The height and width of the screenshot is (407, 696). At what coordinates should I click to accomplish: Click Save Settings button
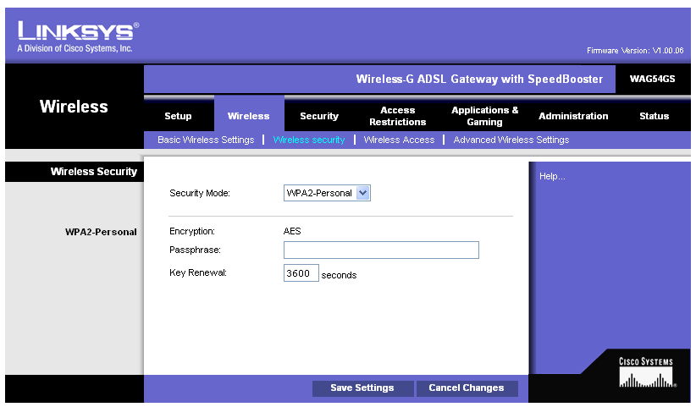click(x=362, y=388)
